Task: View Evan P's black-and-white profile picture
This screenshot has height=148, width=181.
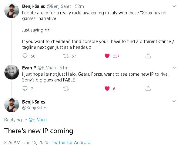Action: [x=12, y=72]
